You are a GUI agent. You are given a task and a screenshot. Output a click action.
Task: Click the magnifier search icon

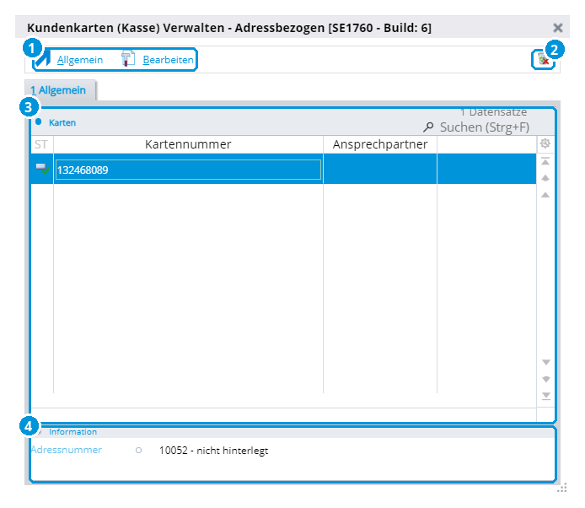point(428,127)
